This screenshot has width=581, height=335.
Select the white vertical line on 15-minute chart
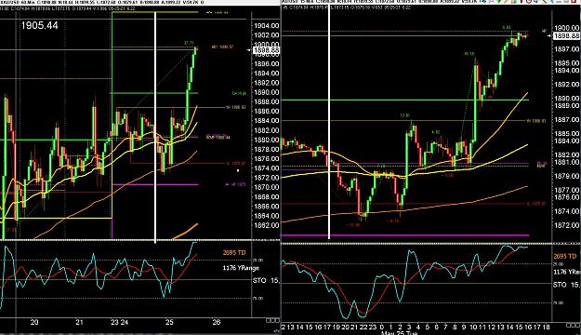329,121
